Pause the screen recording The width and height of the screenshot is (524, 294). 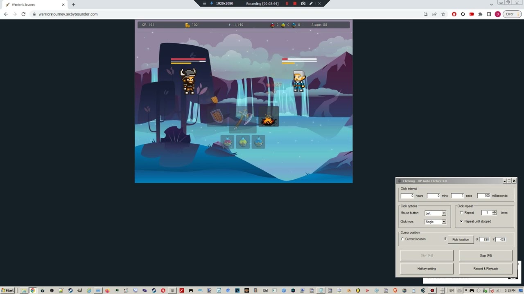coord(287,4)
